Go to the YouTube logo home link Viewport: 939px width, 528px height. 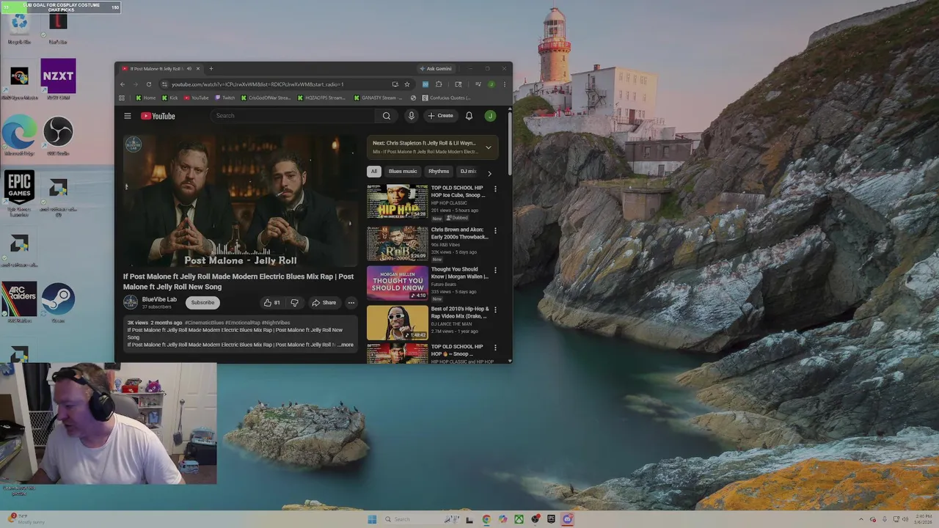pos(158,116)
